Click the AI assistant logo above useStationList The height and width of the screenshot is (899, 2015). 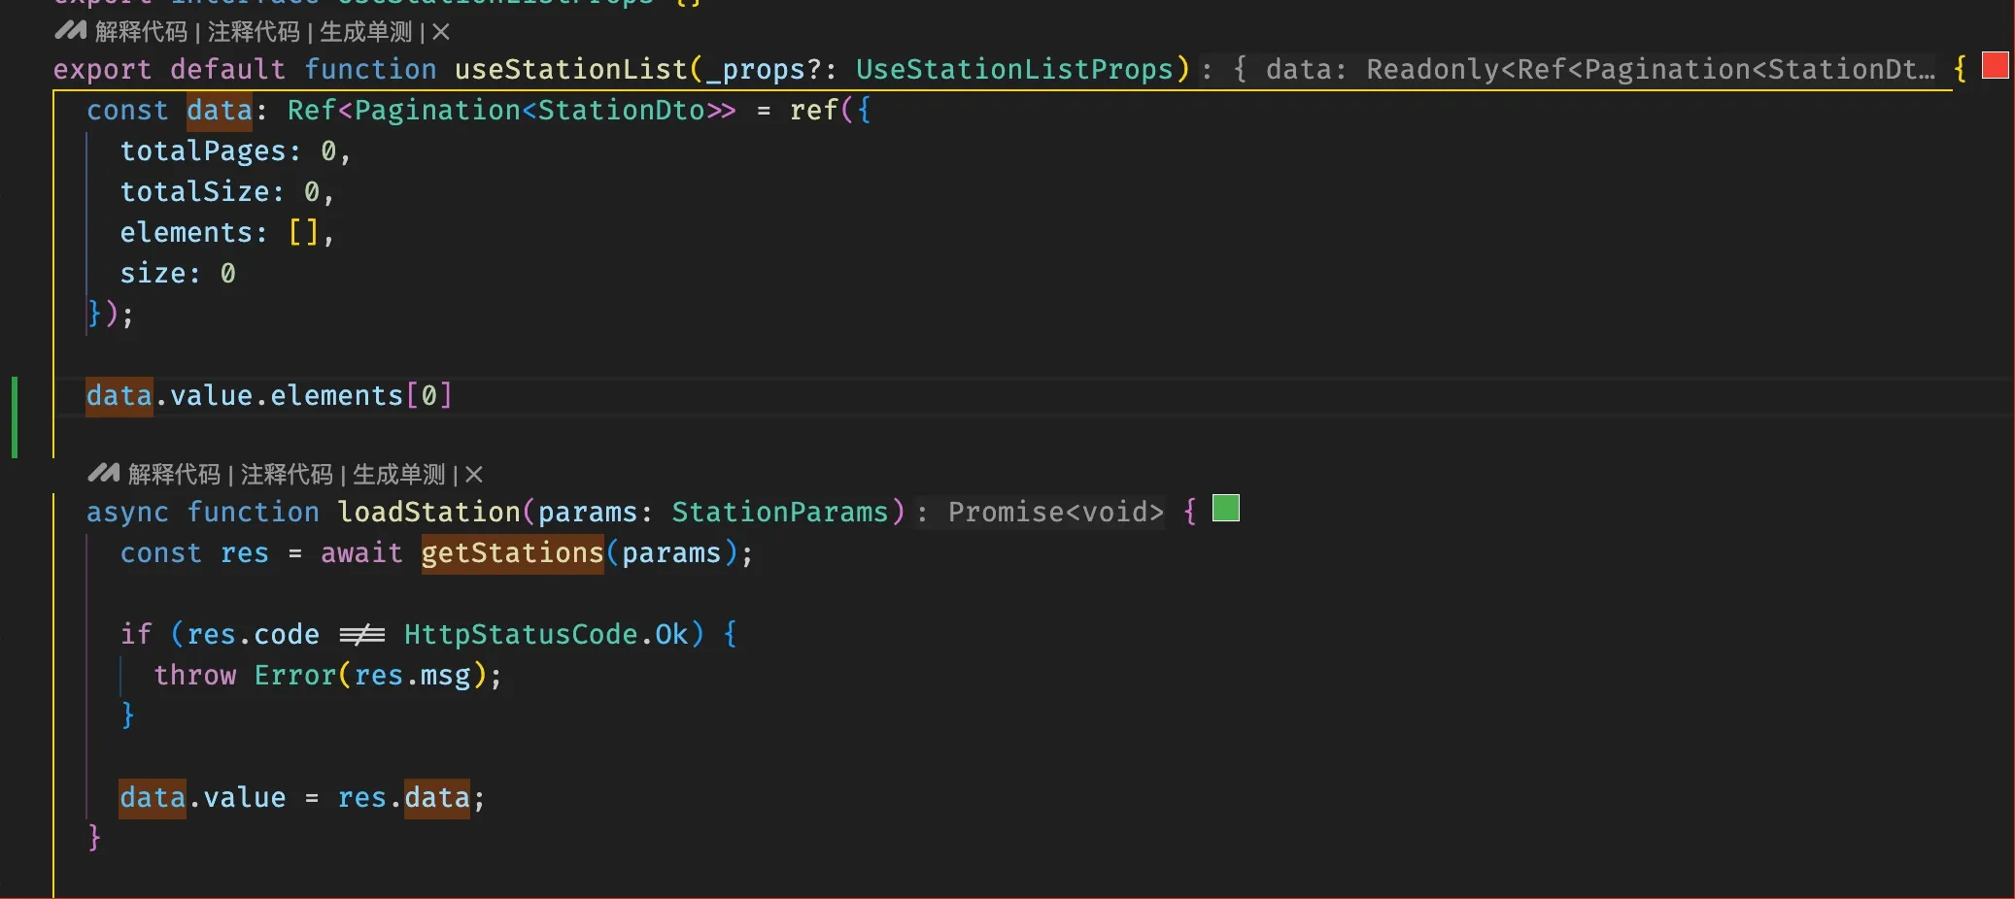tap(70, 31)
